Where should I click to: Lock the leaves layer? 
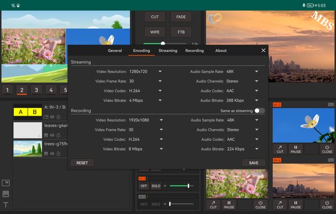(x=58, y=135)
